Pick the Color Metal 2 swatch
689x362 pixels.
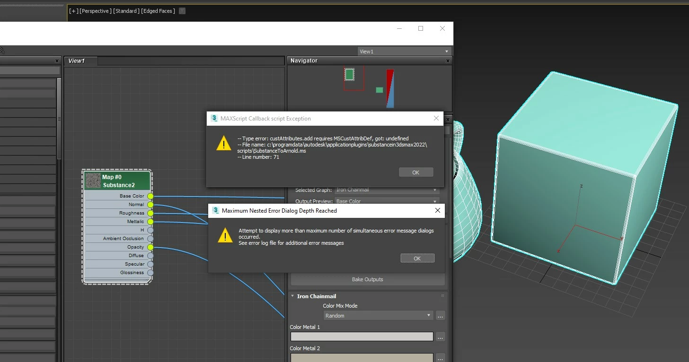coord(362,358)
